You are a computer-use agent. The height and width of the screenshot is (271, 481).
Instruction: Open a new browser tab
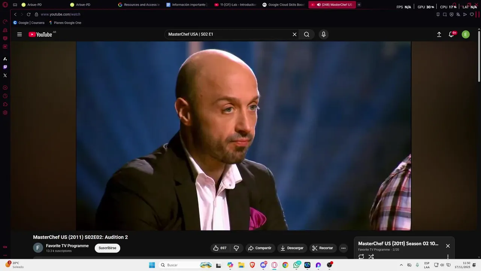point(359,5)
